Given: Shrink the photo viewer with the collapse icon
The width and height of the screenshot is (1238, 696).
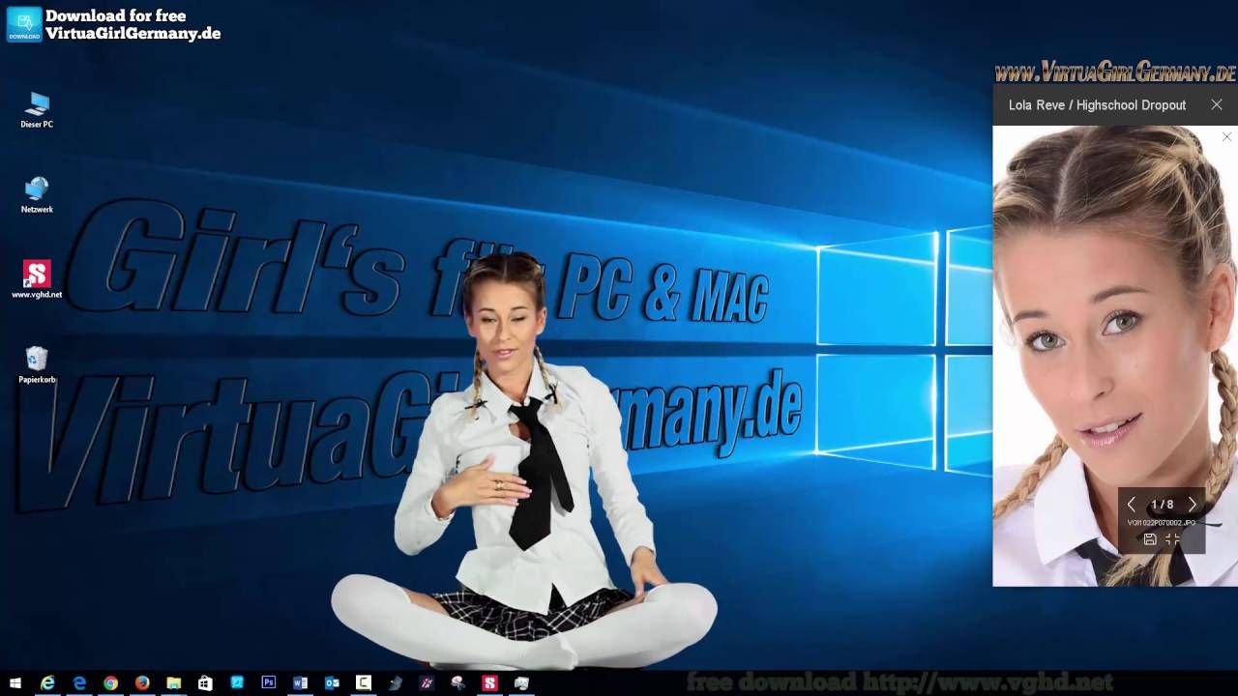Looking at the screenshot, I should coord(1172,539).
